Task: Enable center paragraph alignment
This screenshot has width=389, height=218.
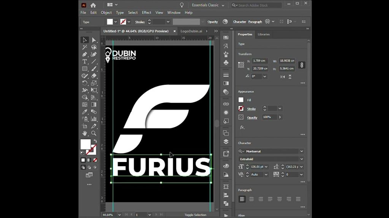Action: 251,199
